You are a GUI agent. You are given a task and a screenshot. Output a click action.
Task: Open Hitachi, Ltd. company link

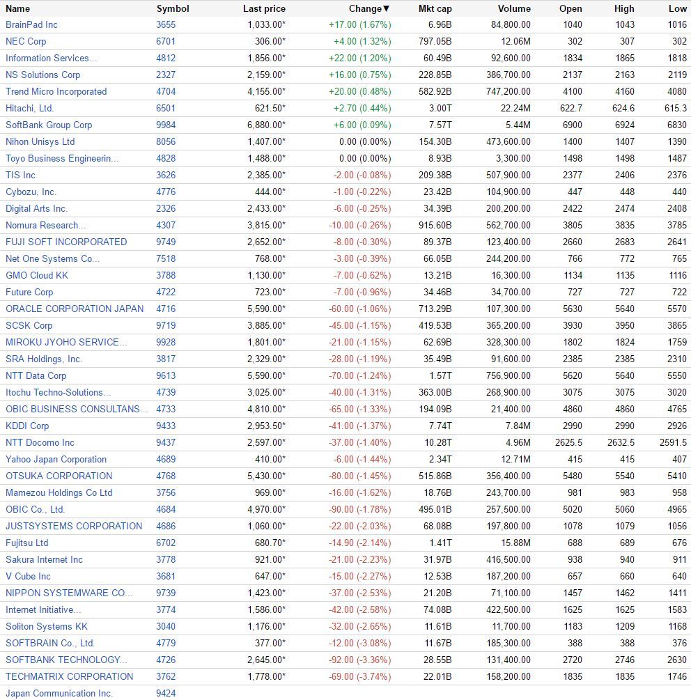click(x=29, y=108)
